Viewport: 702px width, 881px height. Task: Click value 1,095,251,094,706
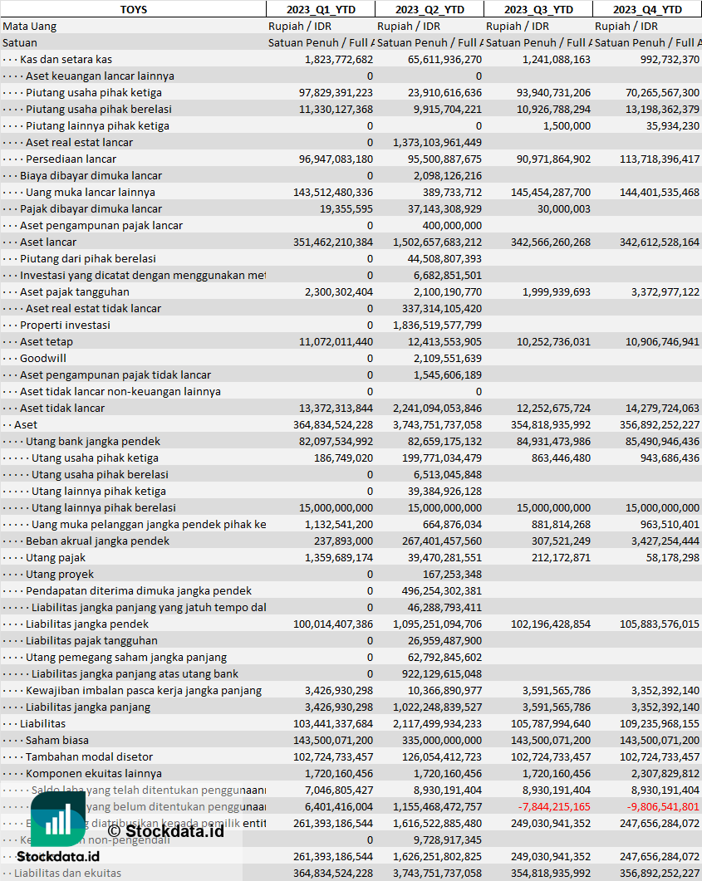pyautogui.click(x=437, y=624)
